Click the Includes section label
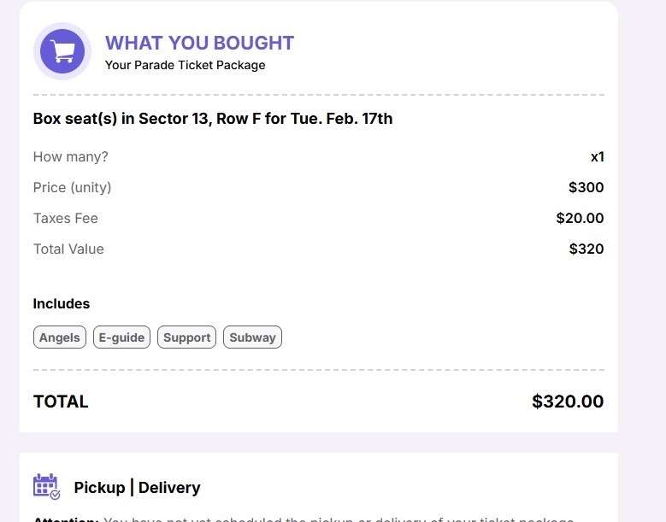 coord(62,304)
